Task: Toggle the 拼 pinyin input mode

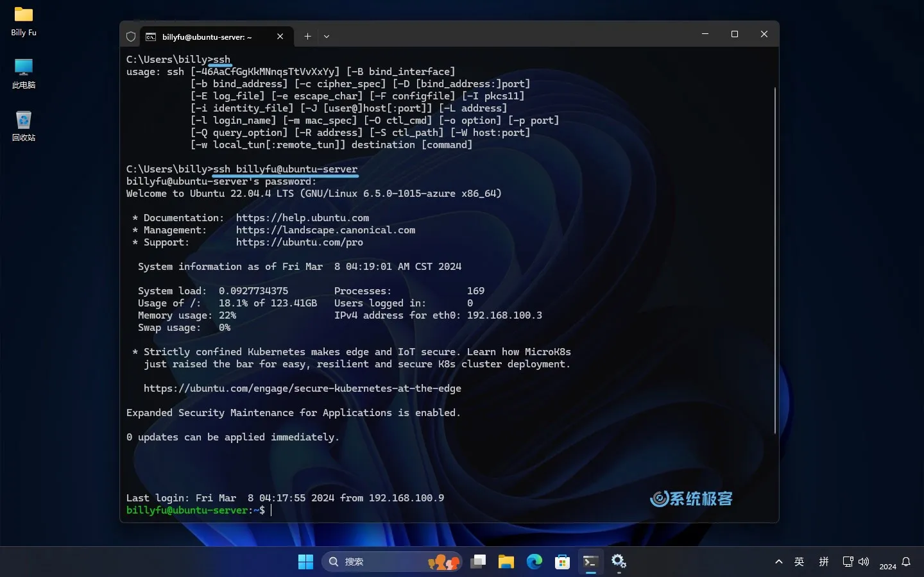Action: pyautogui.click(x=824, y=561)
